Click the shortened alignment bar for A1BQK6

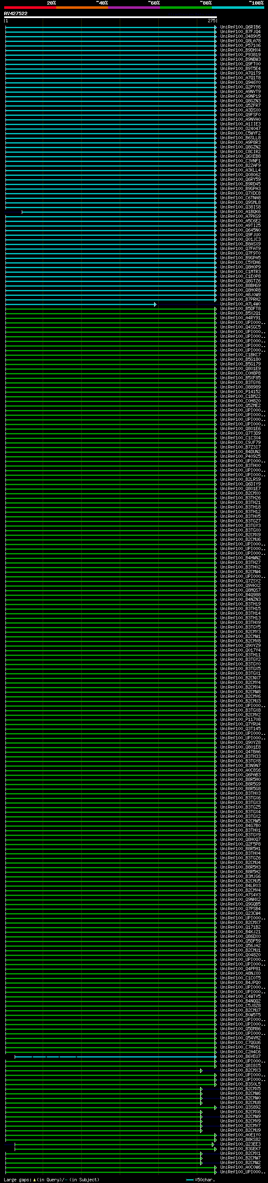(x=119, y=212)
